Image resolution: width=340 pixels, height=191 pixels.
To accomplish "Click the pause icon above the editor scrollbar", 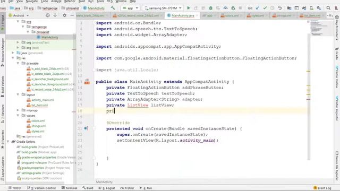I will pyautogui.click(x=308, y=22).
